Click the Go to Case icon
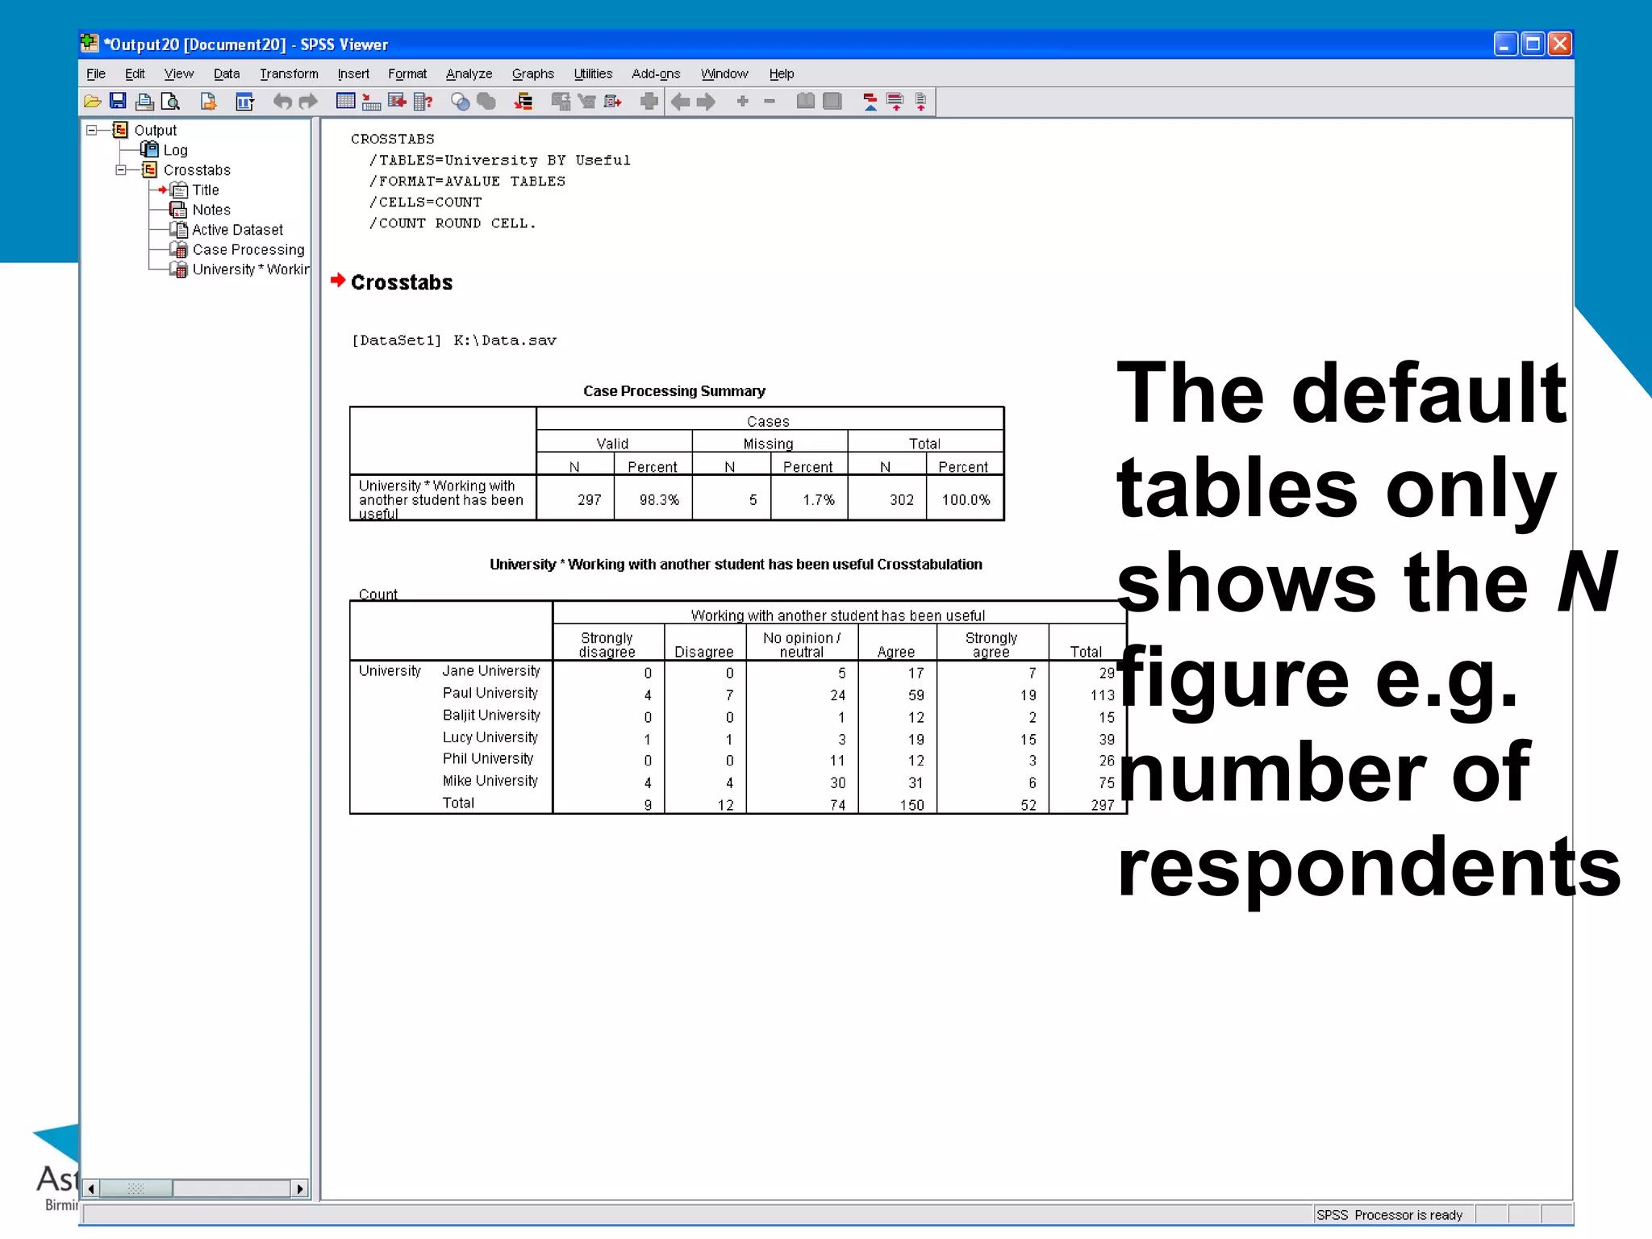The width and height of the screenshot is (1652, 1239). pos(371,102)
